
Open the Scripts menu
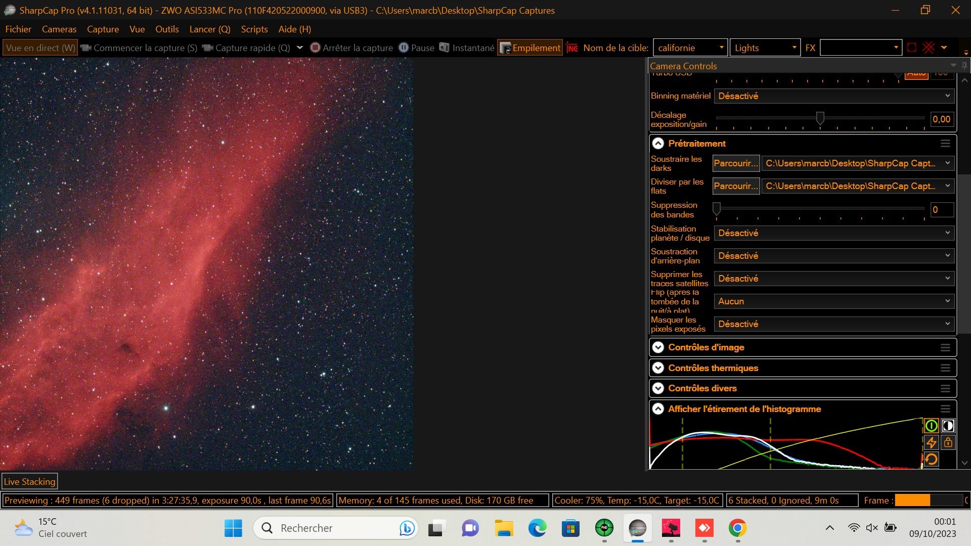(x=254, y=29)
